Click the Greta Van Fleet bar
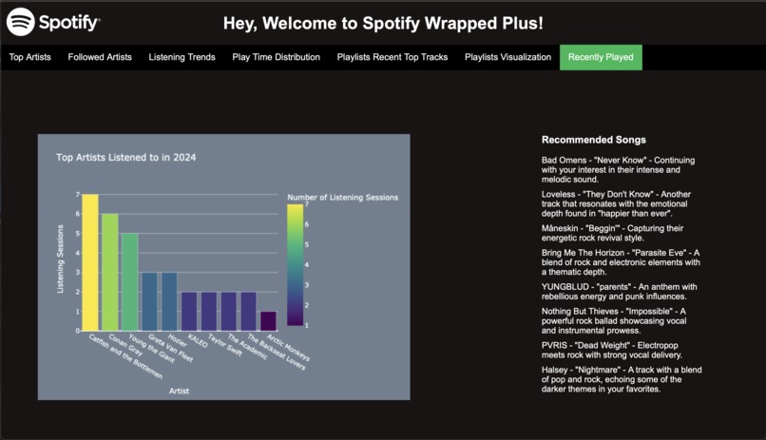Image resolution: width=766 pixels, height=440 pixels. tap(149, 302)
